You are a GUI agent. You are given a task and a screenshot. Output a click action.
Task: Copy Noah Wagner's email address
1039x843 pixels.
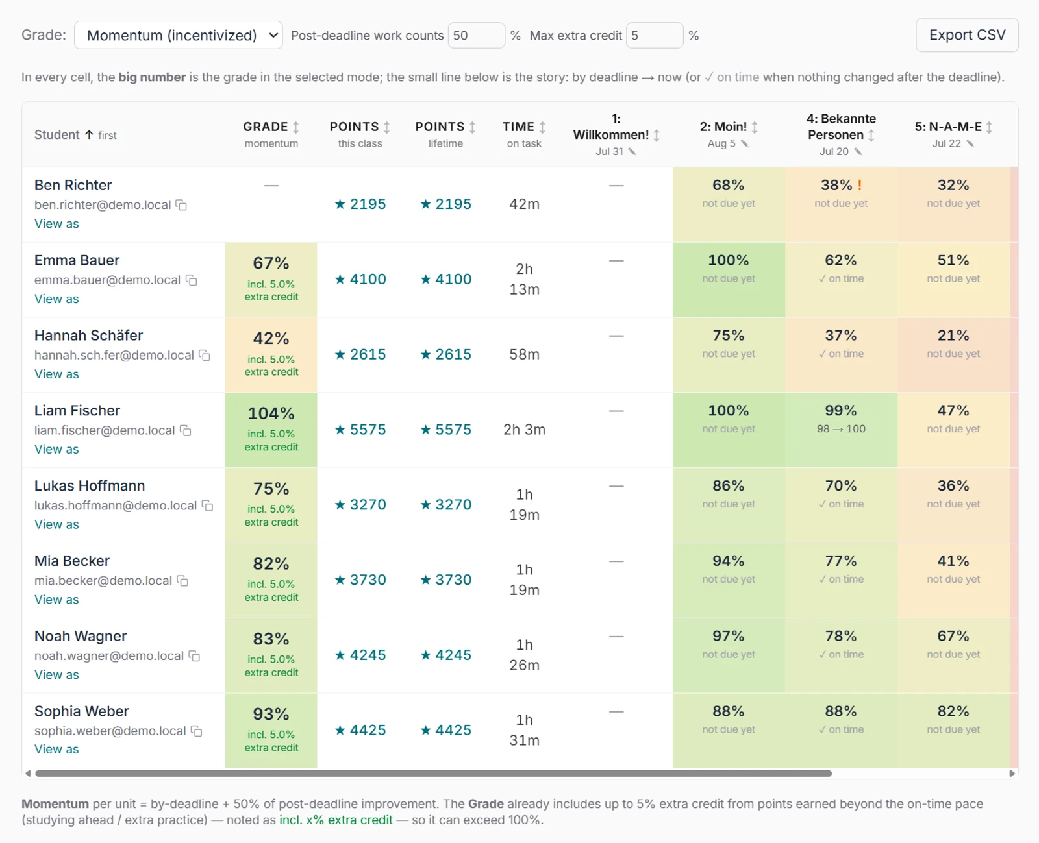click(194, 656)
